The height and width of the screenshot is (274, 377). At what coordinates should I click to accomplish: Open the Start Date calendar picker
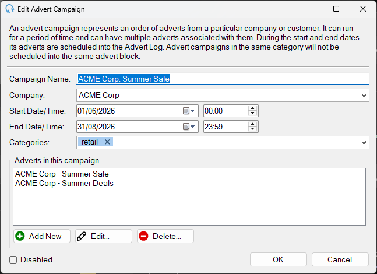(189, 111)
